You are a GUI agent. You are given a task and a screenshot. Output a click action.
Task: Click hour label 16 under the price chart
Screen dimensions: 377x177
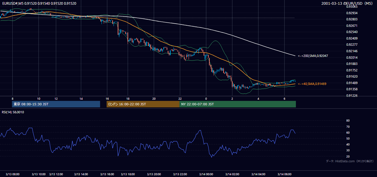107,99
